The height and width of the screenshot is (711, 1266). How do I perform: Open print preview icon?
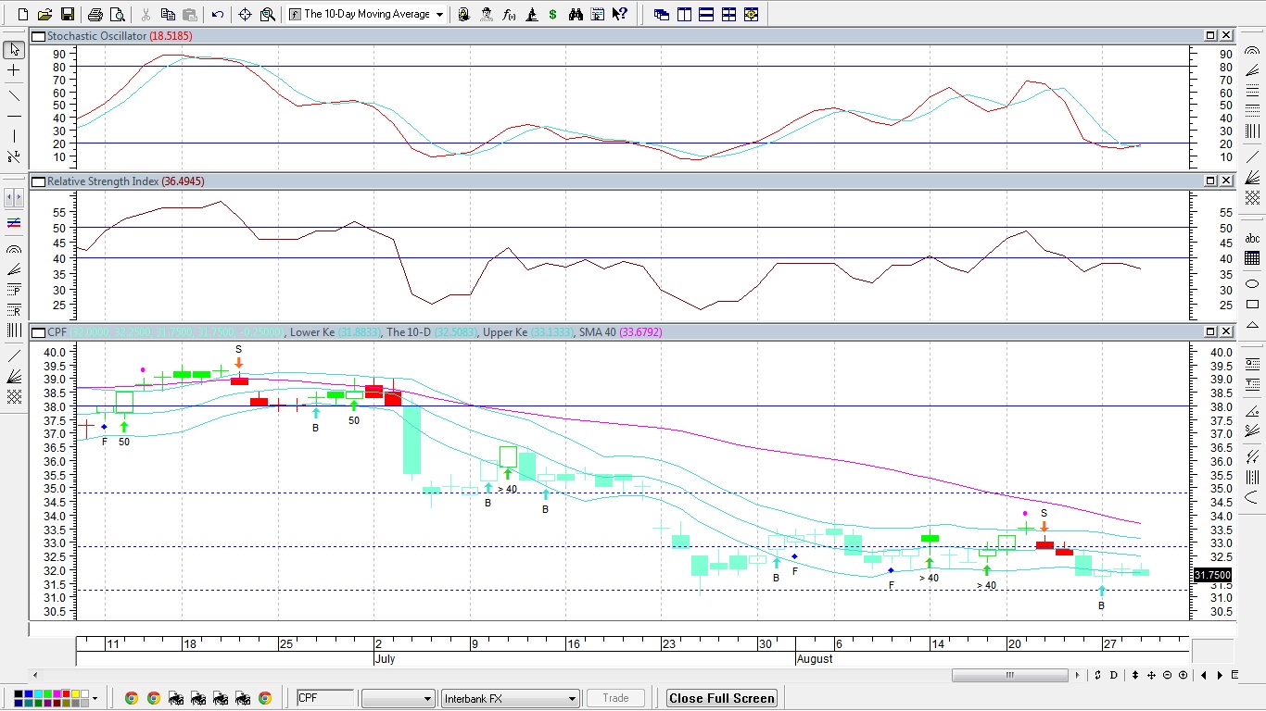pos(117,14)
